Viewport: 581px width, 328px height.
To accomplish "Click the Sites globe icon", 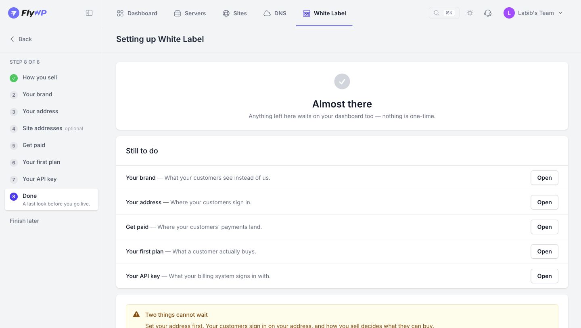I will 226,13.
